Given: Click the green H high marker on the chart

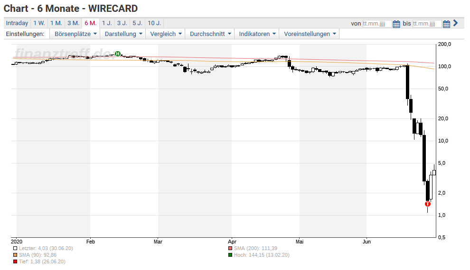Looking at the screenshot, I should coord(118,54).
